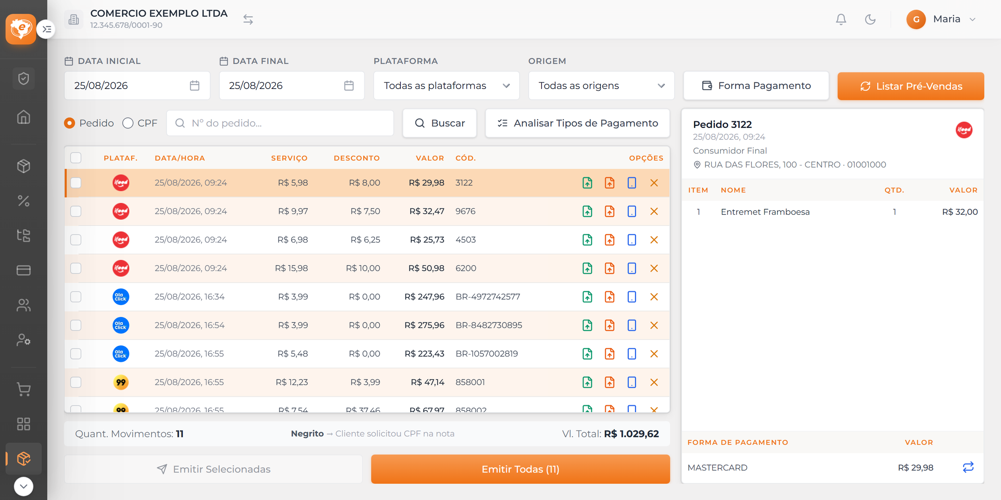Screen dimensions: 1001x500
Task: Open the credit card sidebar icon
Action: [23, 270]
